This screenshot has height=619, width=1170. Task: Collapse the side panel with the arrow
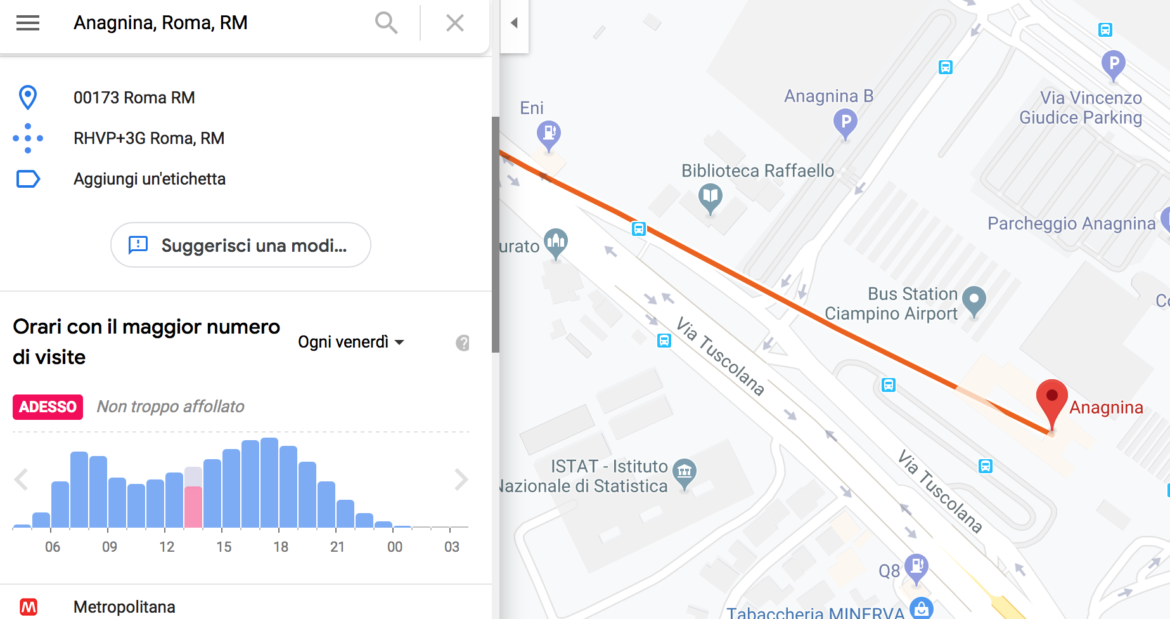pyautogui.click(x=514, y=23)
